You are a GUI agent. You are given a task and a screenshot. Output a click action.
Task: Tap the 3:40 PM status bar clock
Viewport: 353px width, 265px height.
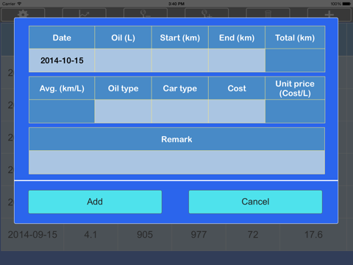(x=176, y=4)
